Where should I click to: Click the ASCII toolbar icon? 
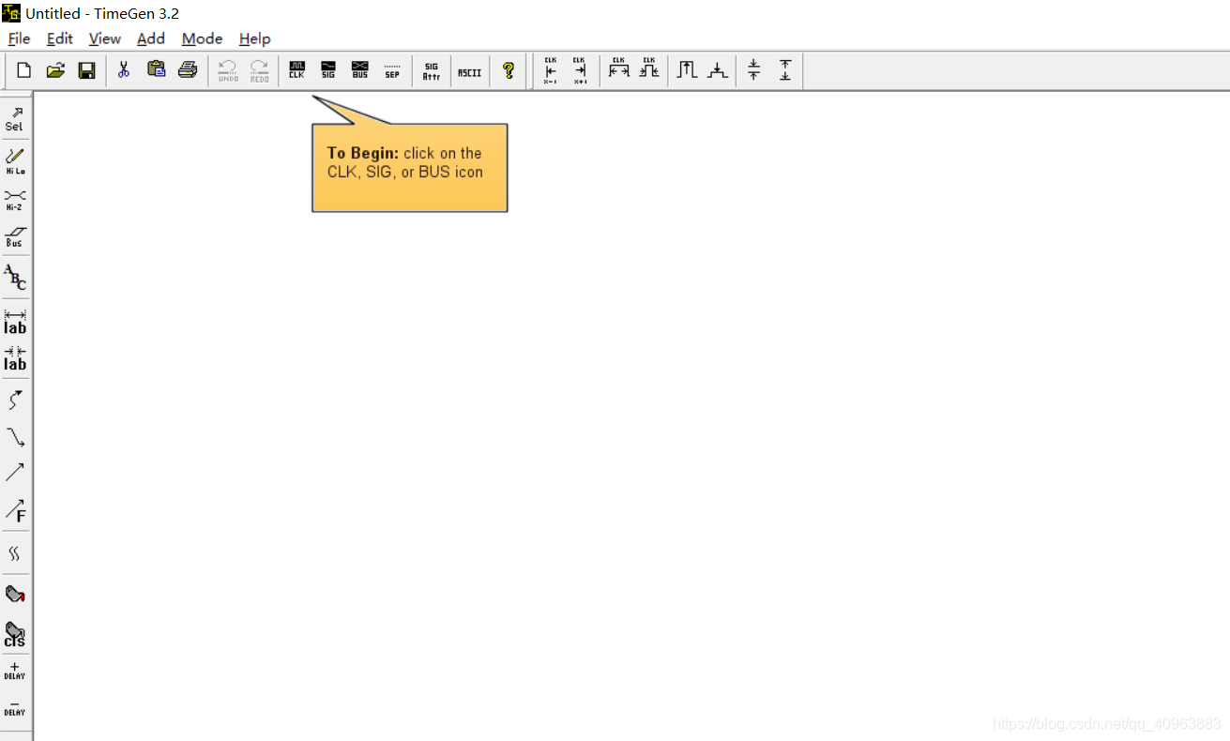point(469,70)
